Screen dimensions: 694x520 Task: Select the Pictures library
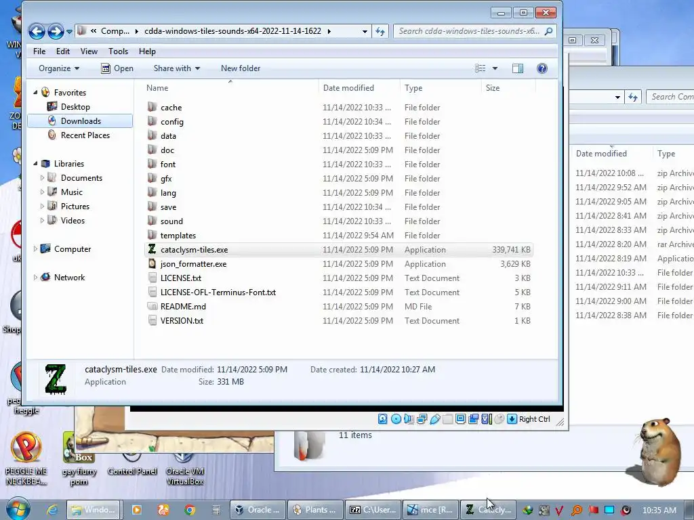(75, 207)
